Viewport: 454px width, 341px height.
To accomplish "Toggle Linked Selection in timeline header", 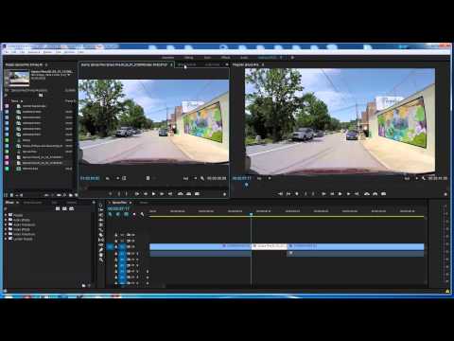I will pyautogui.click(x=126, y=214).
